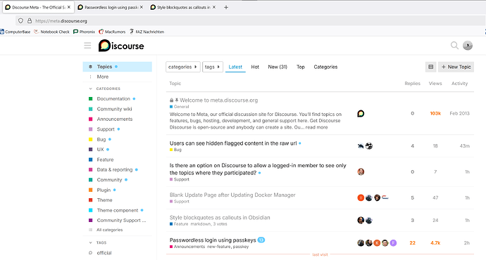Click the Plugin category orange square

point(90,190)
